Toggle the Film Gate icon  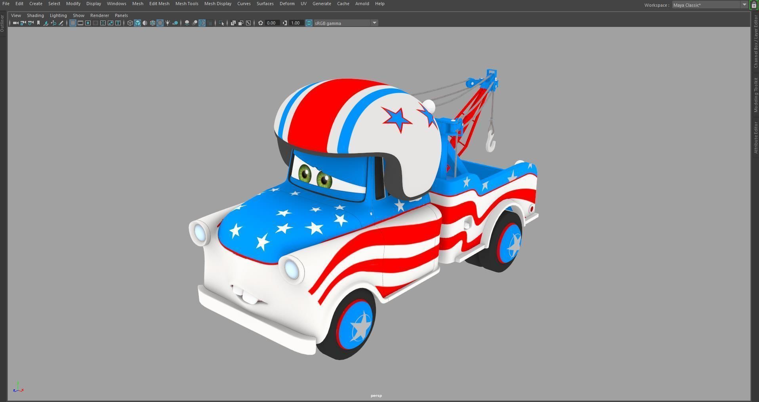[x=80, y=23]
